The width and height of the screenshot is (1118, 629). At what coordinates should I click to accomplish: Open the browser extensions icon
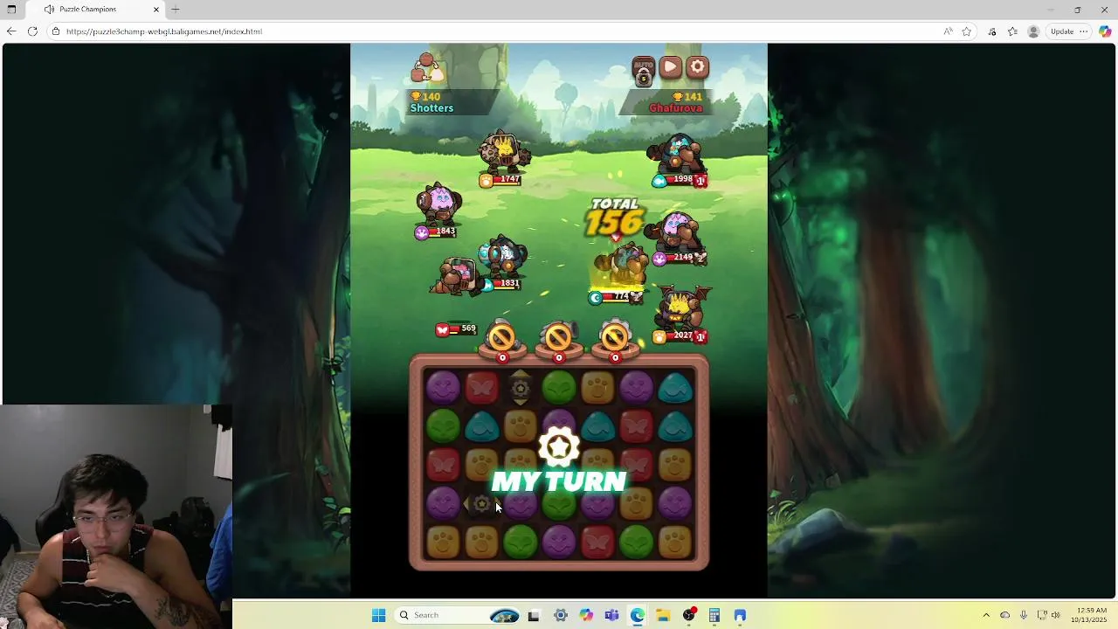click(x=991, y=31)
